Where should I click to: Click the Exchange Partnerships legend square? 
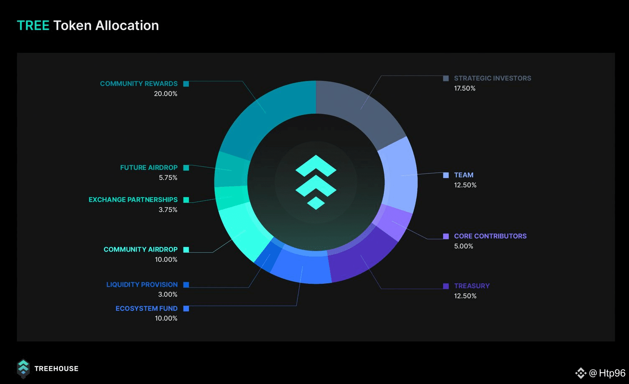pyautogui.click(x=186, y=200)
